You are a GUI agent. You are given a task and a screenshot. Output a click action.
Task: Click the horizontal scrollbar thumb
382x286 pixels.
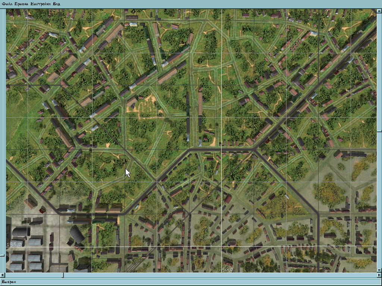tap(63, 275)
